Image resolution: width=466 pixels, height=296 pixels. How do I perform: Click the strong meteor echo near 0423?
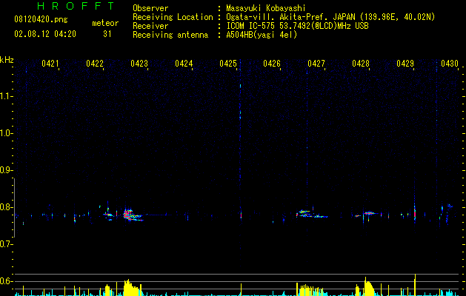(133, 215)
